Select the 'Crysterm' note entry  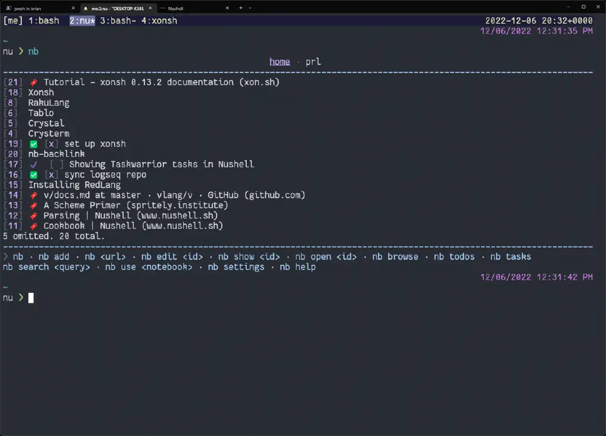click(x=49, y=134)
